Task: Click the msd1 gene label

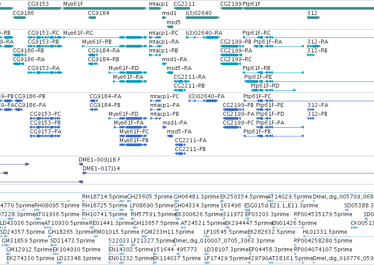Action: click(169, 13)
